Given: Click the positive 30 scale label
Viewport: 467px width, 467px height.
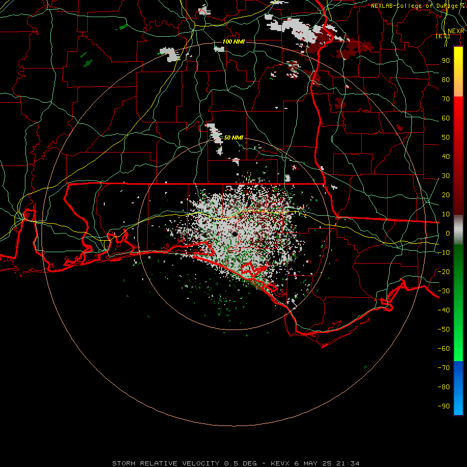Looking at the screenshot, I should click(x=446, y=176).
